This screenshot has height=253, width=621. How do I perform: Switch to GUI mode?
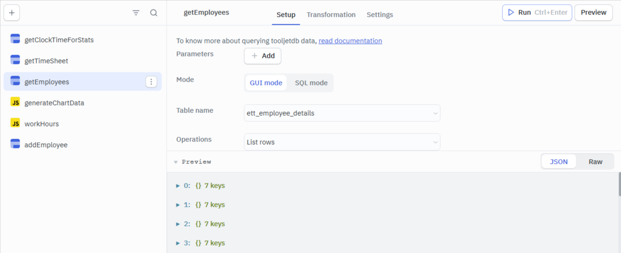point(266,83)
